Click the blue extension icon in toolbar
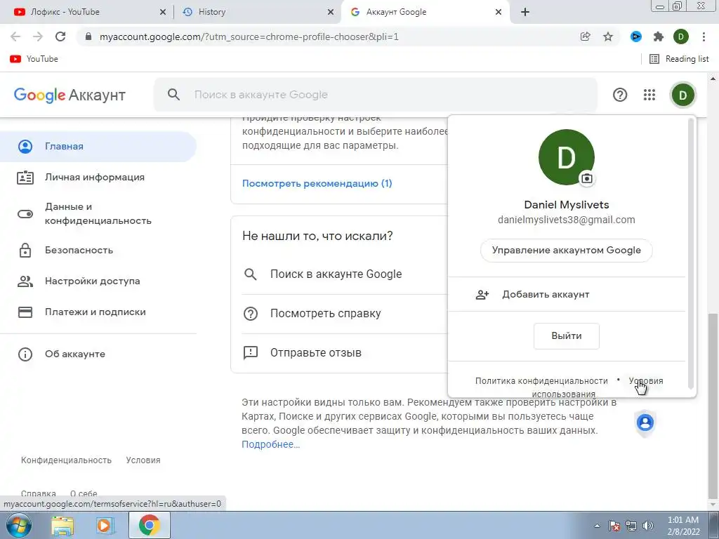Screen dimensions: 719x539 (635, 36)
